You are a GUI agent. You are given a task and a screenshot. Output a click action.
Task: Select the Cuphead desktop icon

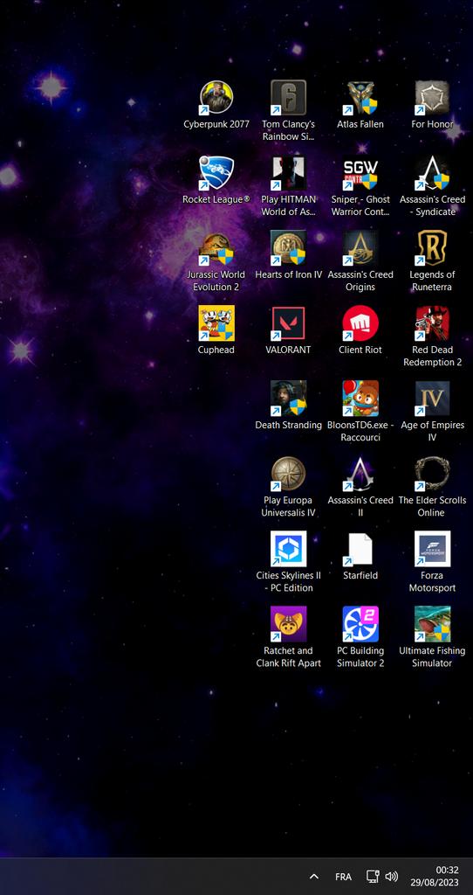[216, 323]
